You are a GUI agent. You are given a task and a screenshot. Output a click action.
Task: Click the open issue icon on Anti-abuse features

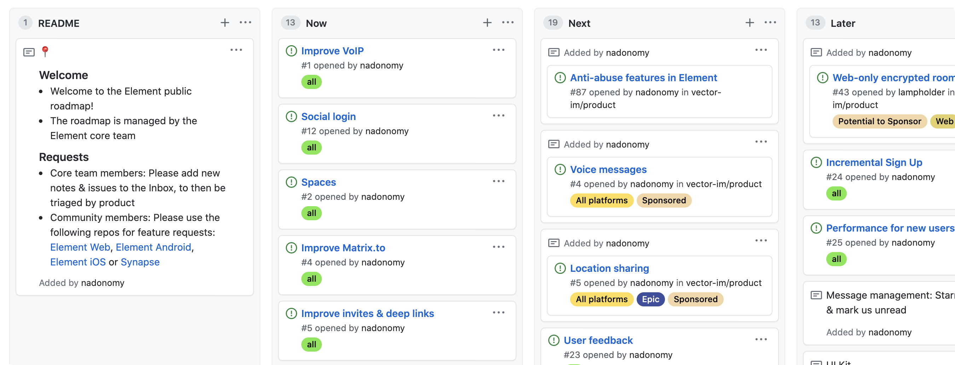pos(560,78)
